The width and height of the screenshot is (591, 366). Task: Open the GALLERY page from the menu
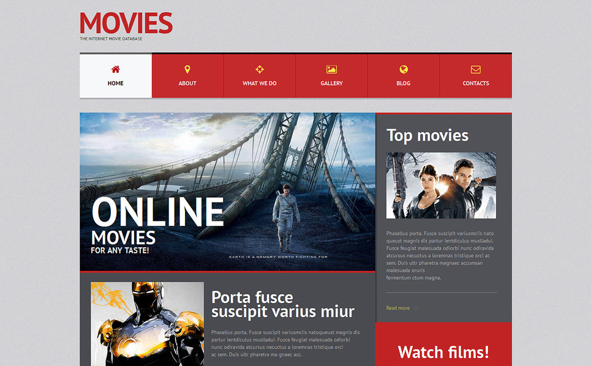331,83
